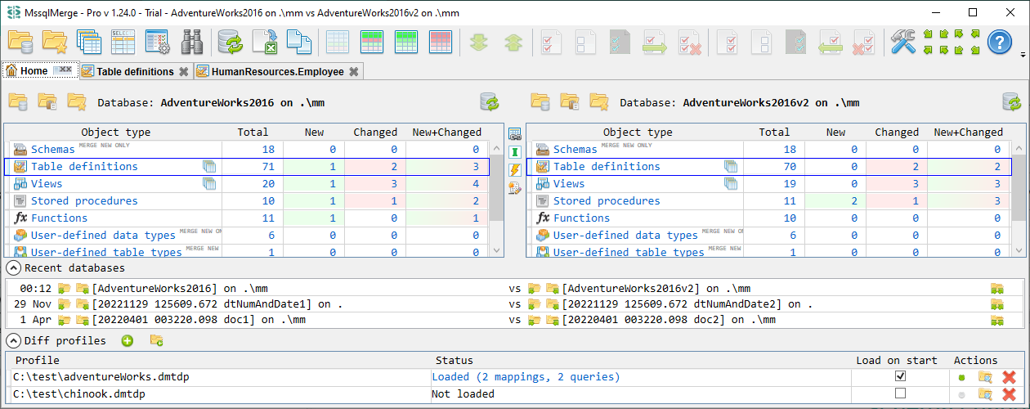This screenshot has width=1030, height=409.
Task: Toggle loaded status dot for chinook.dmtdp
Action: pos(961,394)
